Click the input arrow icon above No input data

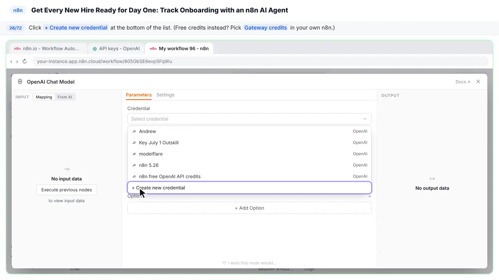tap(67, 169)
